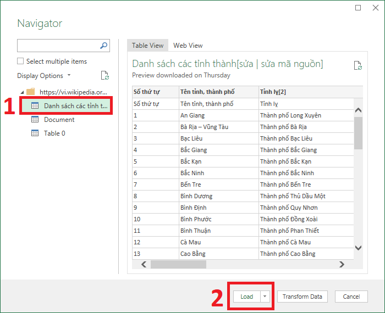
Task: Collapse the Wikipedia URL tree node
Action: tap(21, 92)
